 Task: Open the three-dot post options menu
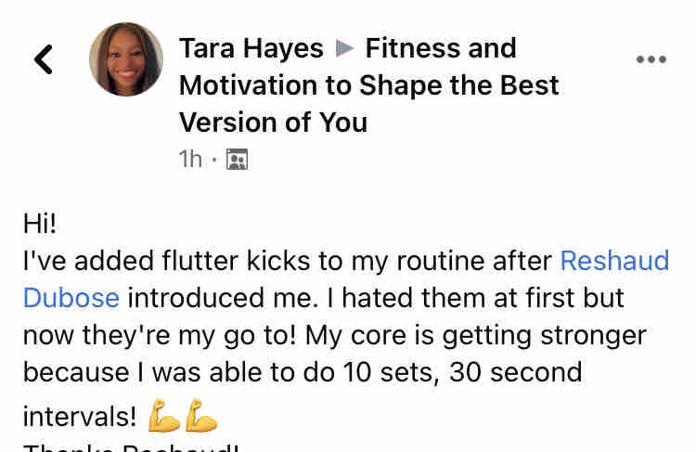(x=651, y=59)
